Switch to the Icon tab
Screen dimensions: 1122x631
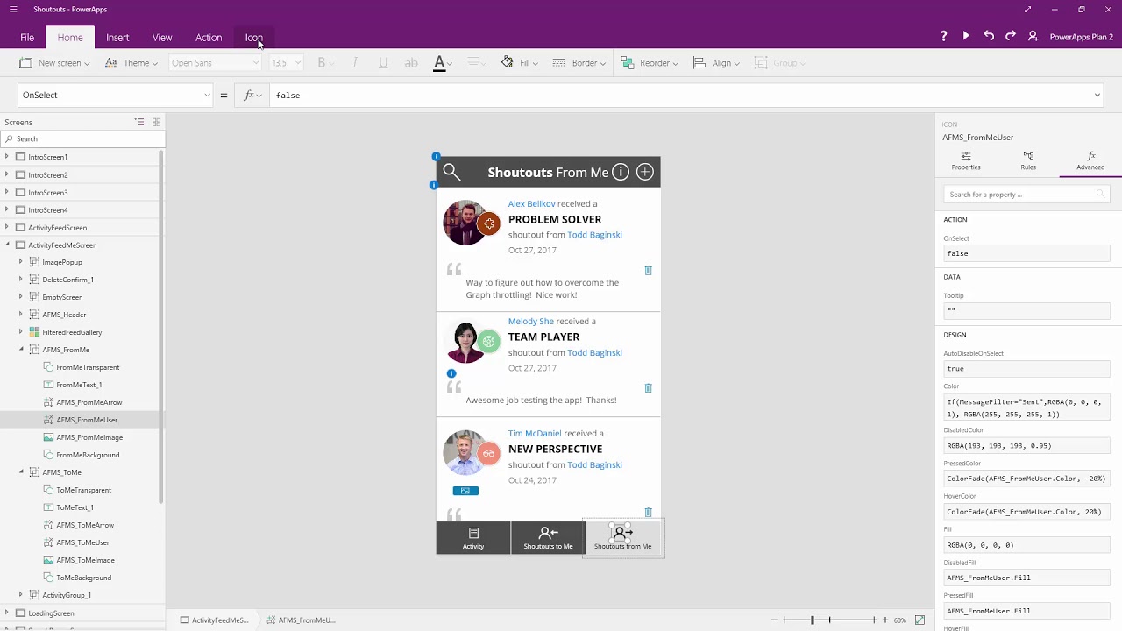(253, 38)
